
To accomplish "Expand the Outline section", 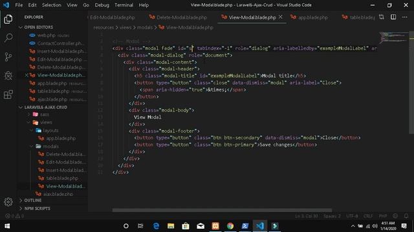I will tap(33, 200).
